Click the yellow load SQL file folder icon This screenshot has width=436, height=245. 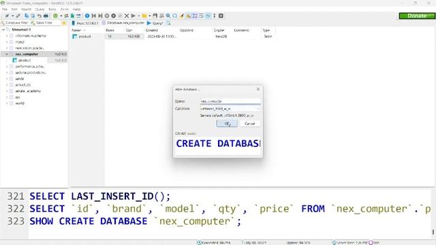[144, 16]
